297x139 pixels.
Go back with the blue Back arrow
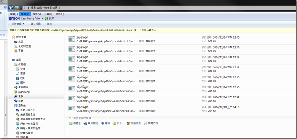click(11, 8)
